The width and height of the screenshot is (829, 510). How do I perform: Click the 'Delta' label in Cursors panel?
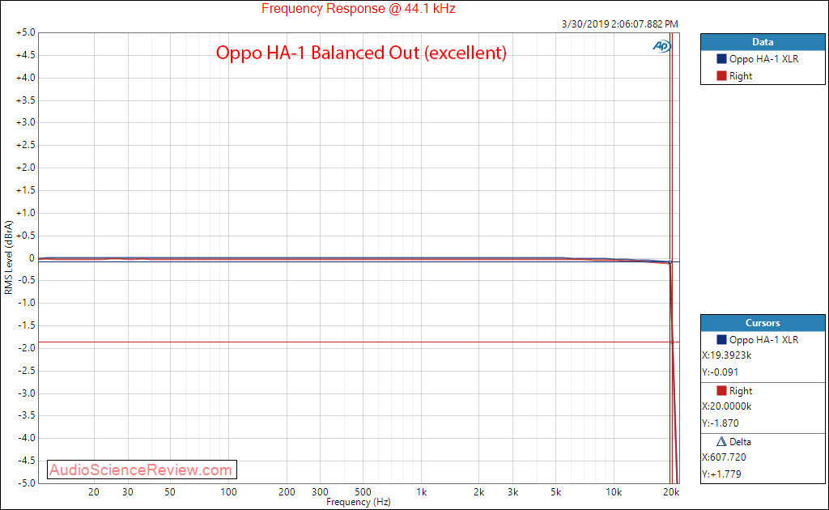click(740, 441)
